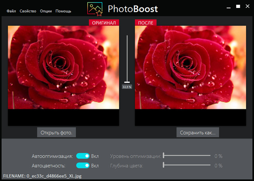Disable the Автооптимизация toggle
Viewport: 254px width, 181px height.
point(83,156)
